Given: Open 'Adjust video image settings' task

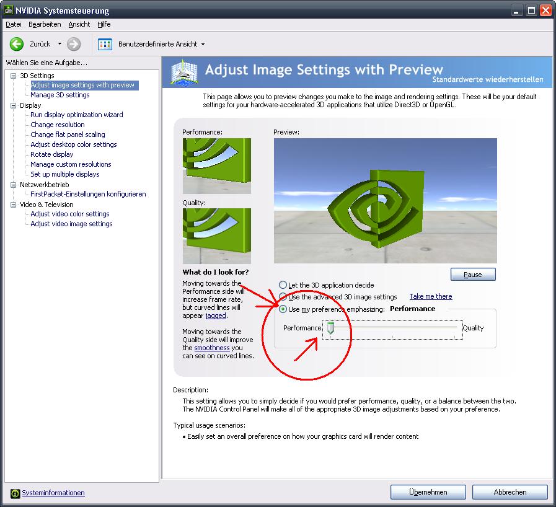Looking at the screenshot, I should click(71, 224).
